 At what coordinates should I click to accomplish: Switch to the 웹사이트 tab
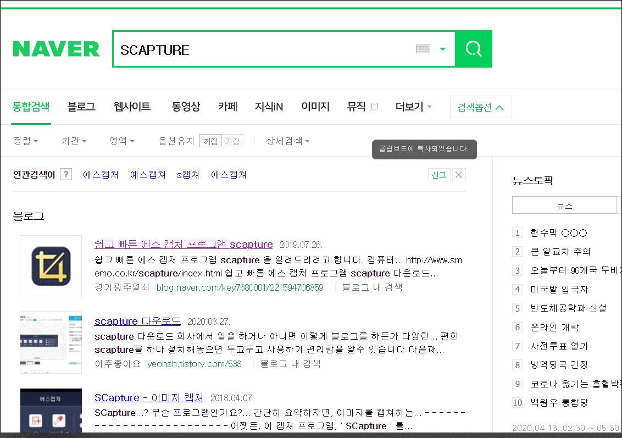click(132, 107)
